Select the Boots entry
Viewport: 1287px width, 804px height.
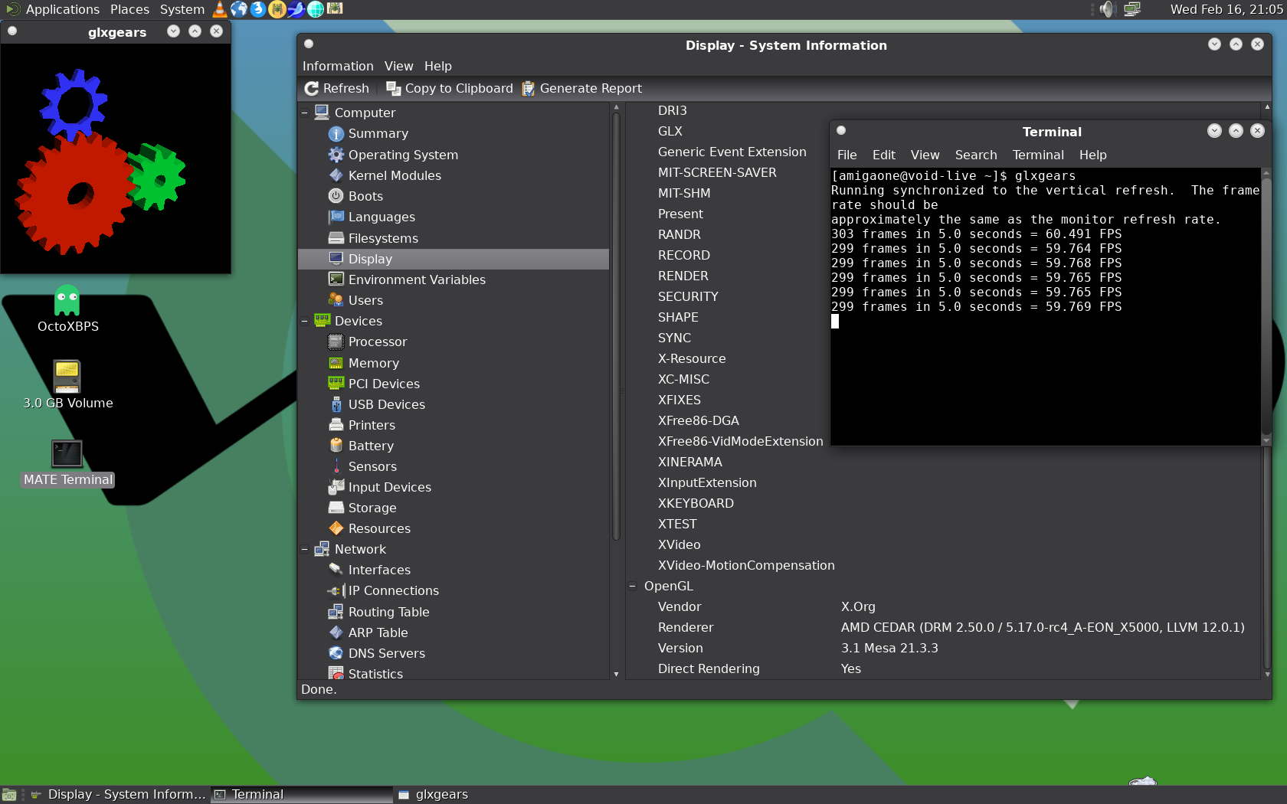tap(365, 196)
